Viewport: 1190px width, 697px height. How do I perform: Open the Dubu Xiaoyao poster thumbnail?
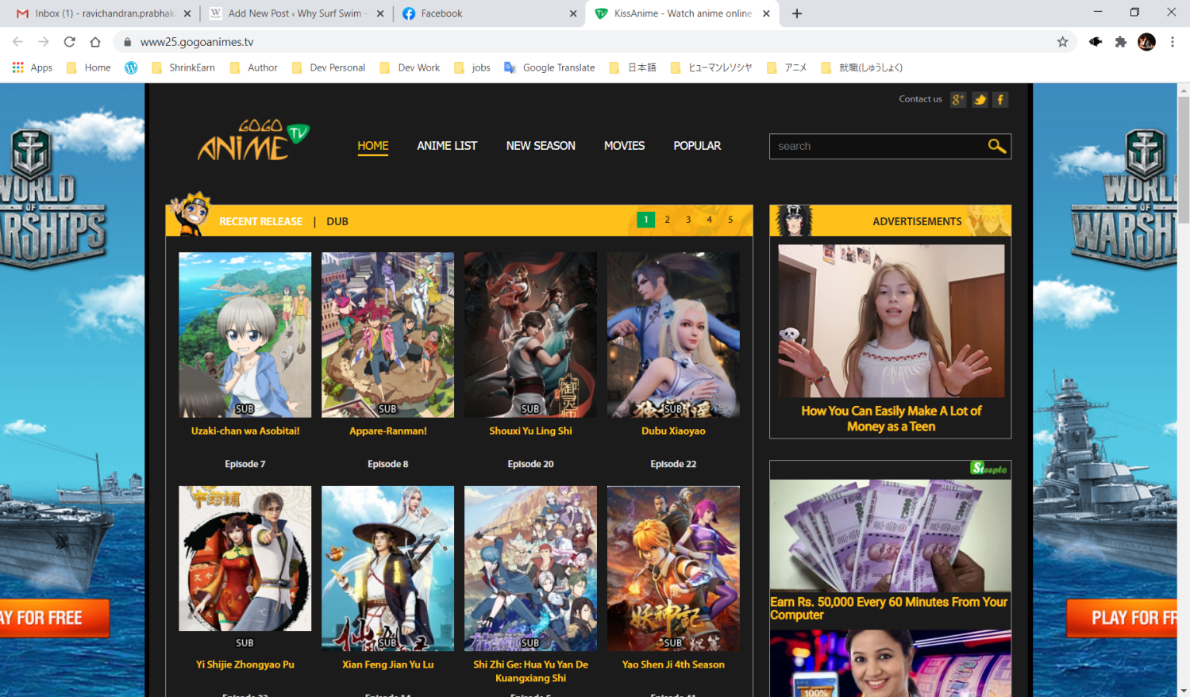[x=673, y=335]
